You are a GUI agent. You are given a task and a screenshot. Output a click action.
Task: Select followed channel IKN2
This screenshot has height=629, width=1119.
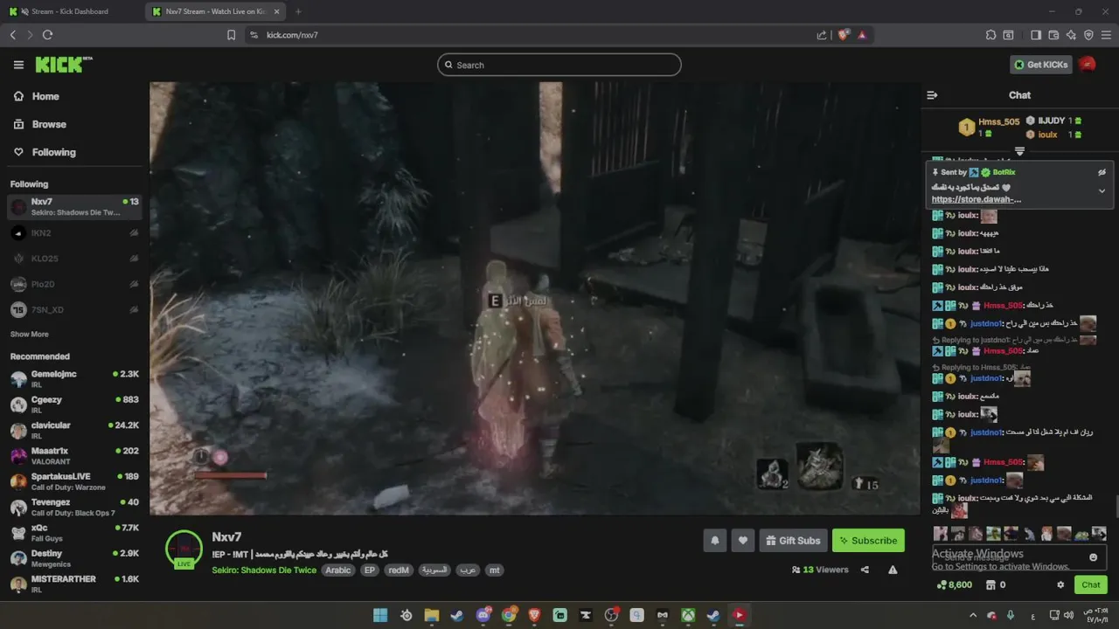pos(74,233)
